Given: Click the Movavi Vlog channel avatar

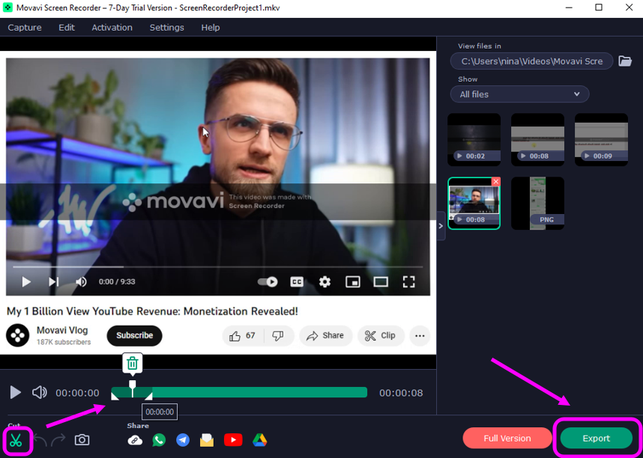Looking at the screenshot, I should click(x=18, y=335).
